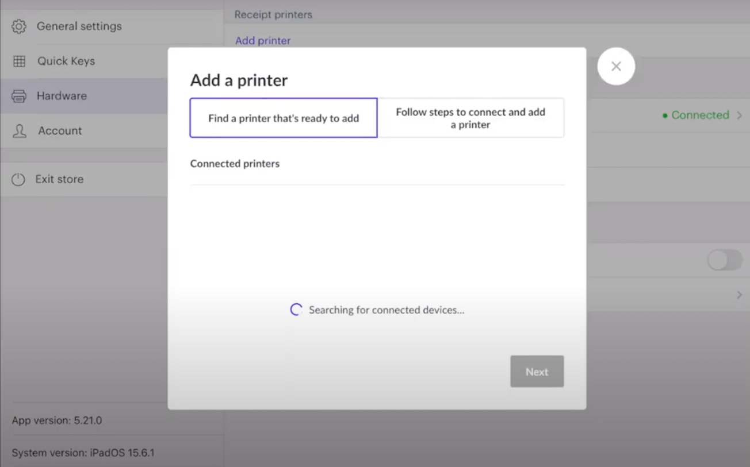Select the Connected printers list header
The width and height of the screenshot is (750, 467).
point(235,163)
